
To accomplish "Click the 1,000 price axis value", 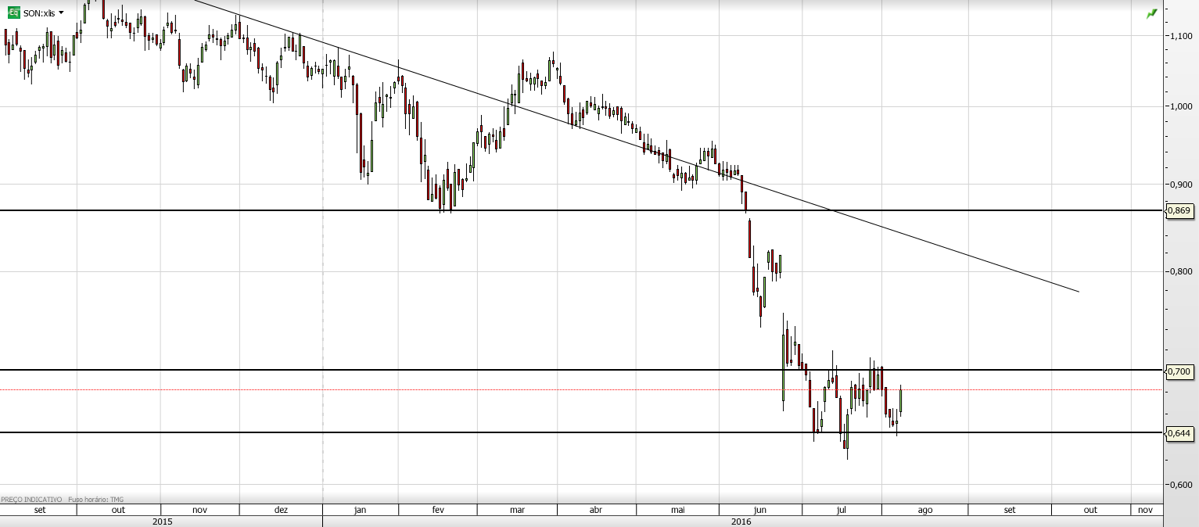I will point(1180,106).
